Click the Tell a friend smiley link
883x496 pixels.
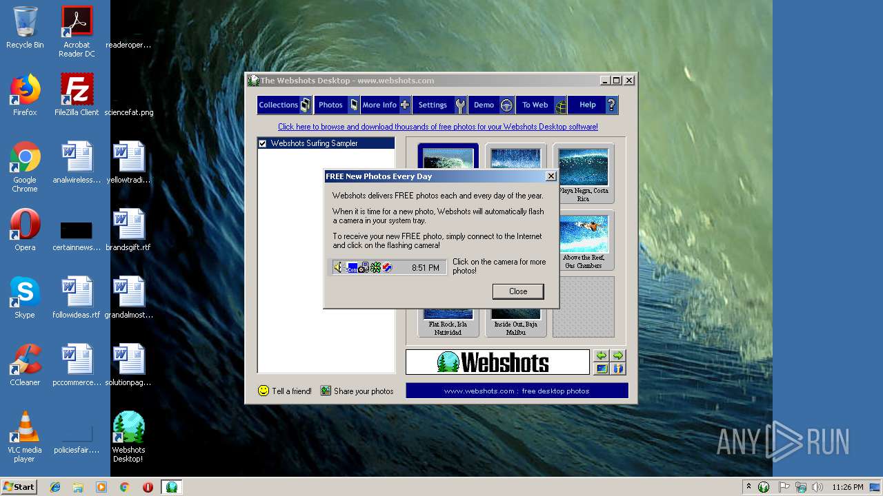click(x=284, y=391)
